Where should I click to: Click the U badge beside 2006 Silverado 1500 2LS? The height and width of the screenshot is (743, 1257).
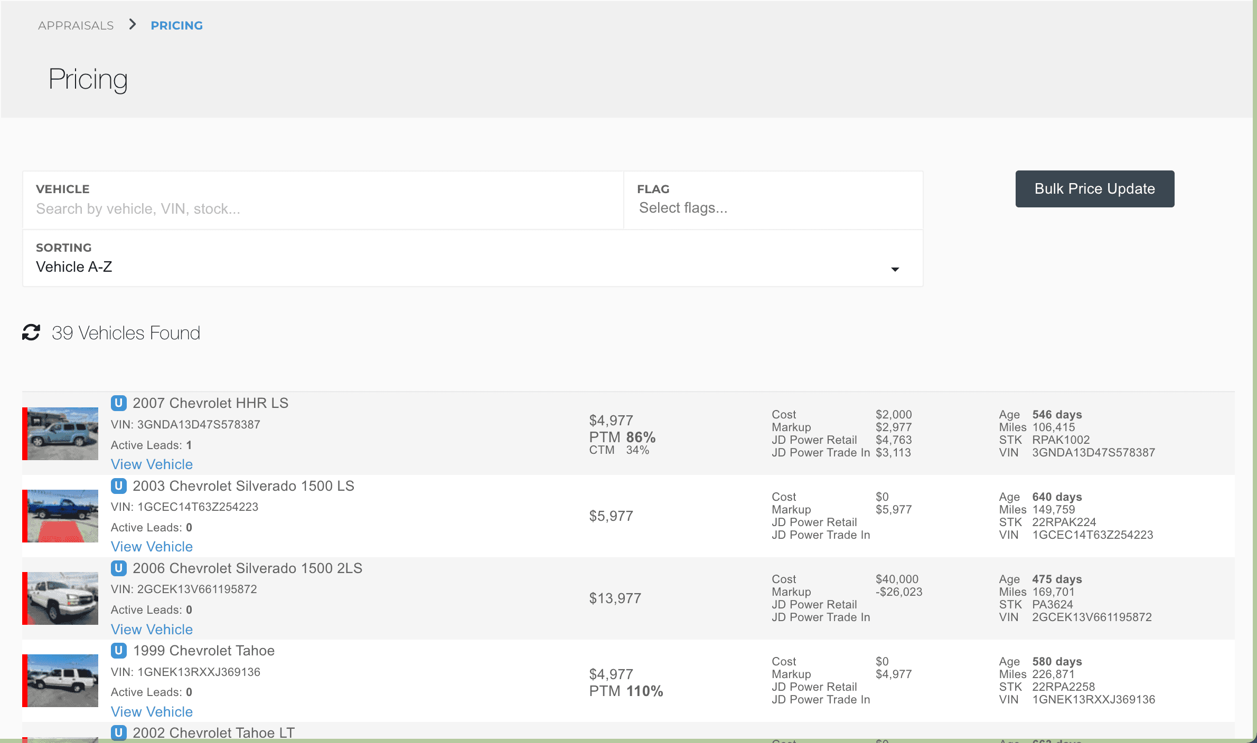[118, 568]
